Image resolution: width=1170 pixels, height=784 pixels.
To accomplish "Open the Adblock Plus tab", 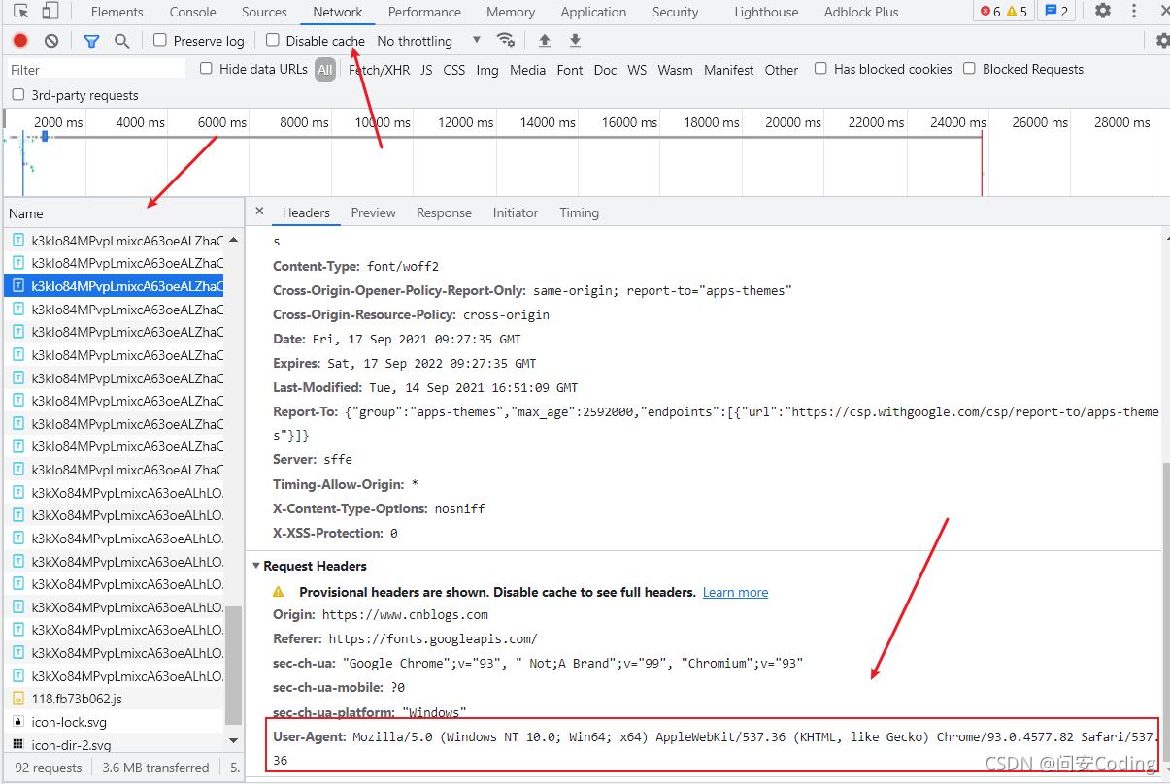I will click(861, 12).
